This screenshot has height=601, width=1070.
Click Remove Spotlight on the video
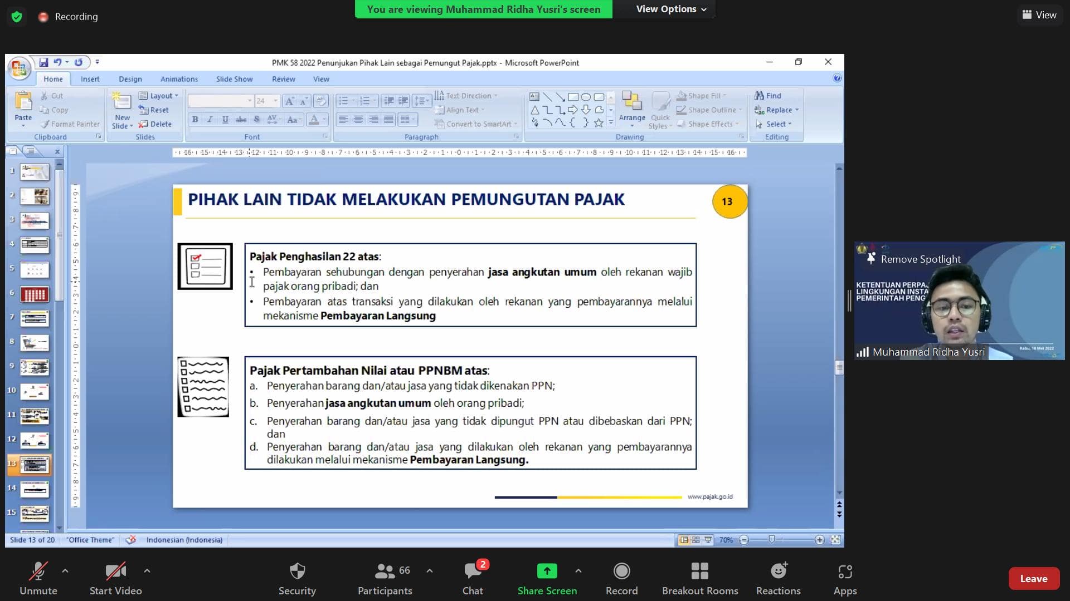pos(920,259)
